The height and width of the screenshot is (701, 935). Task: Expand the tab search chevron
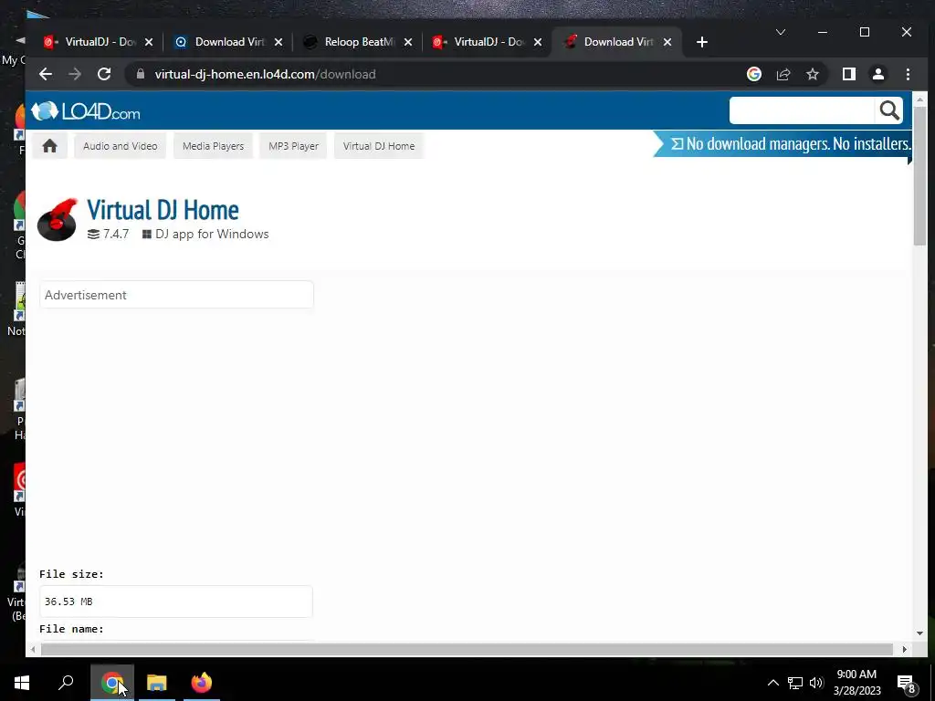pos(780,32)
